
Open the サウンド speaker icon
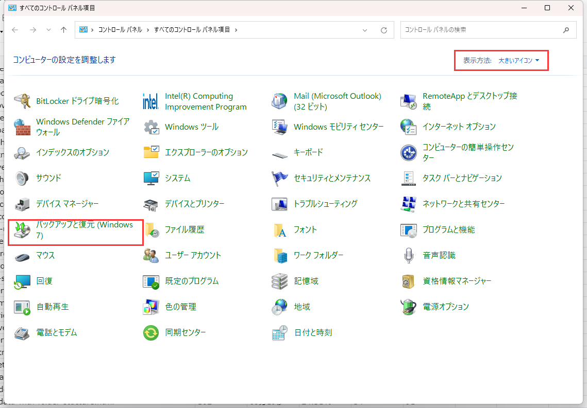coord(22,179)
